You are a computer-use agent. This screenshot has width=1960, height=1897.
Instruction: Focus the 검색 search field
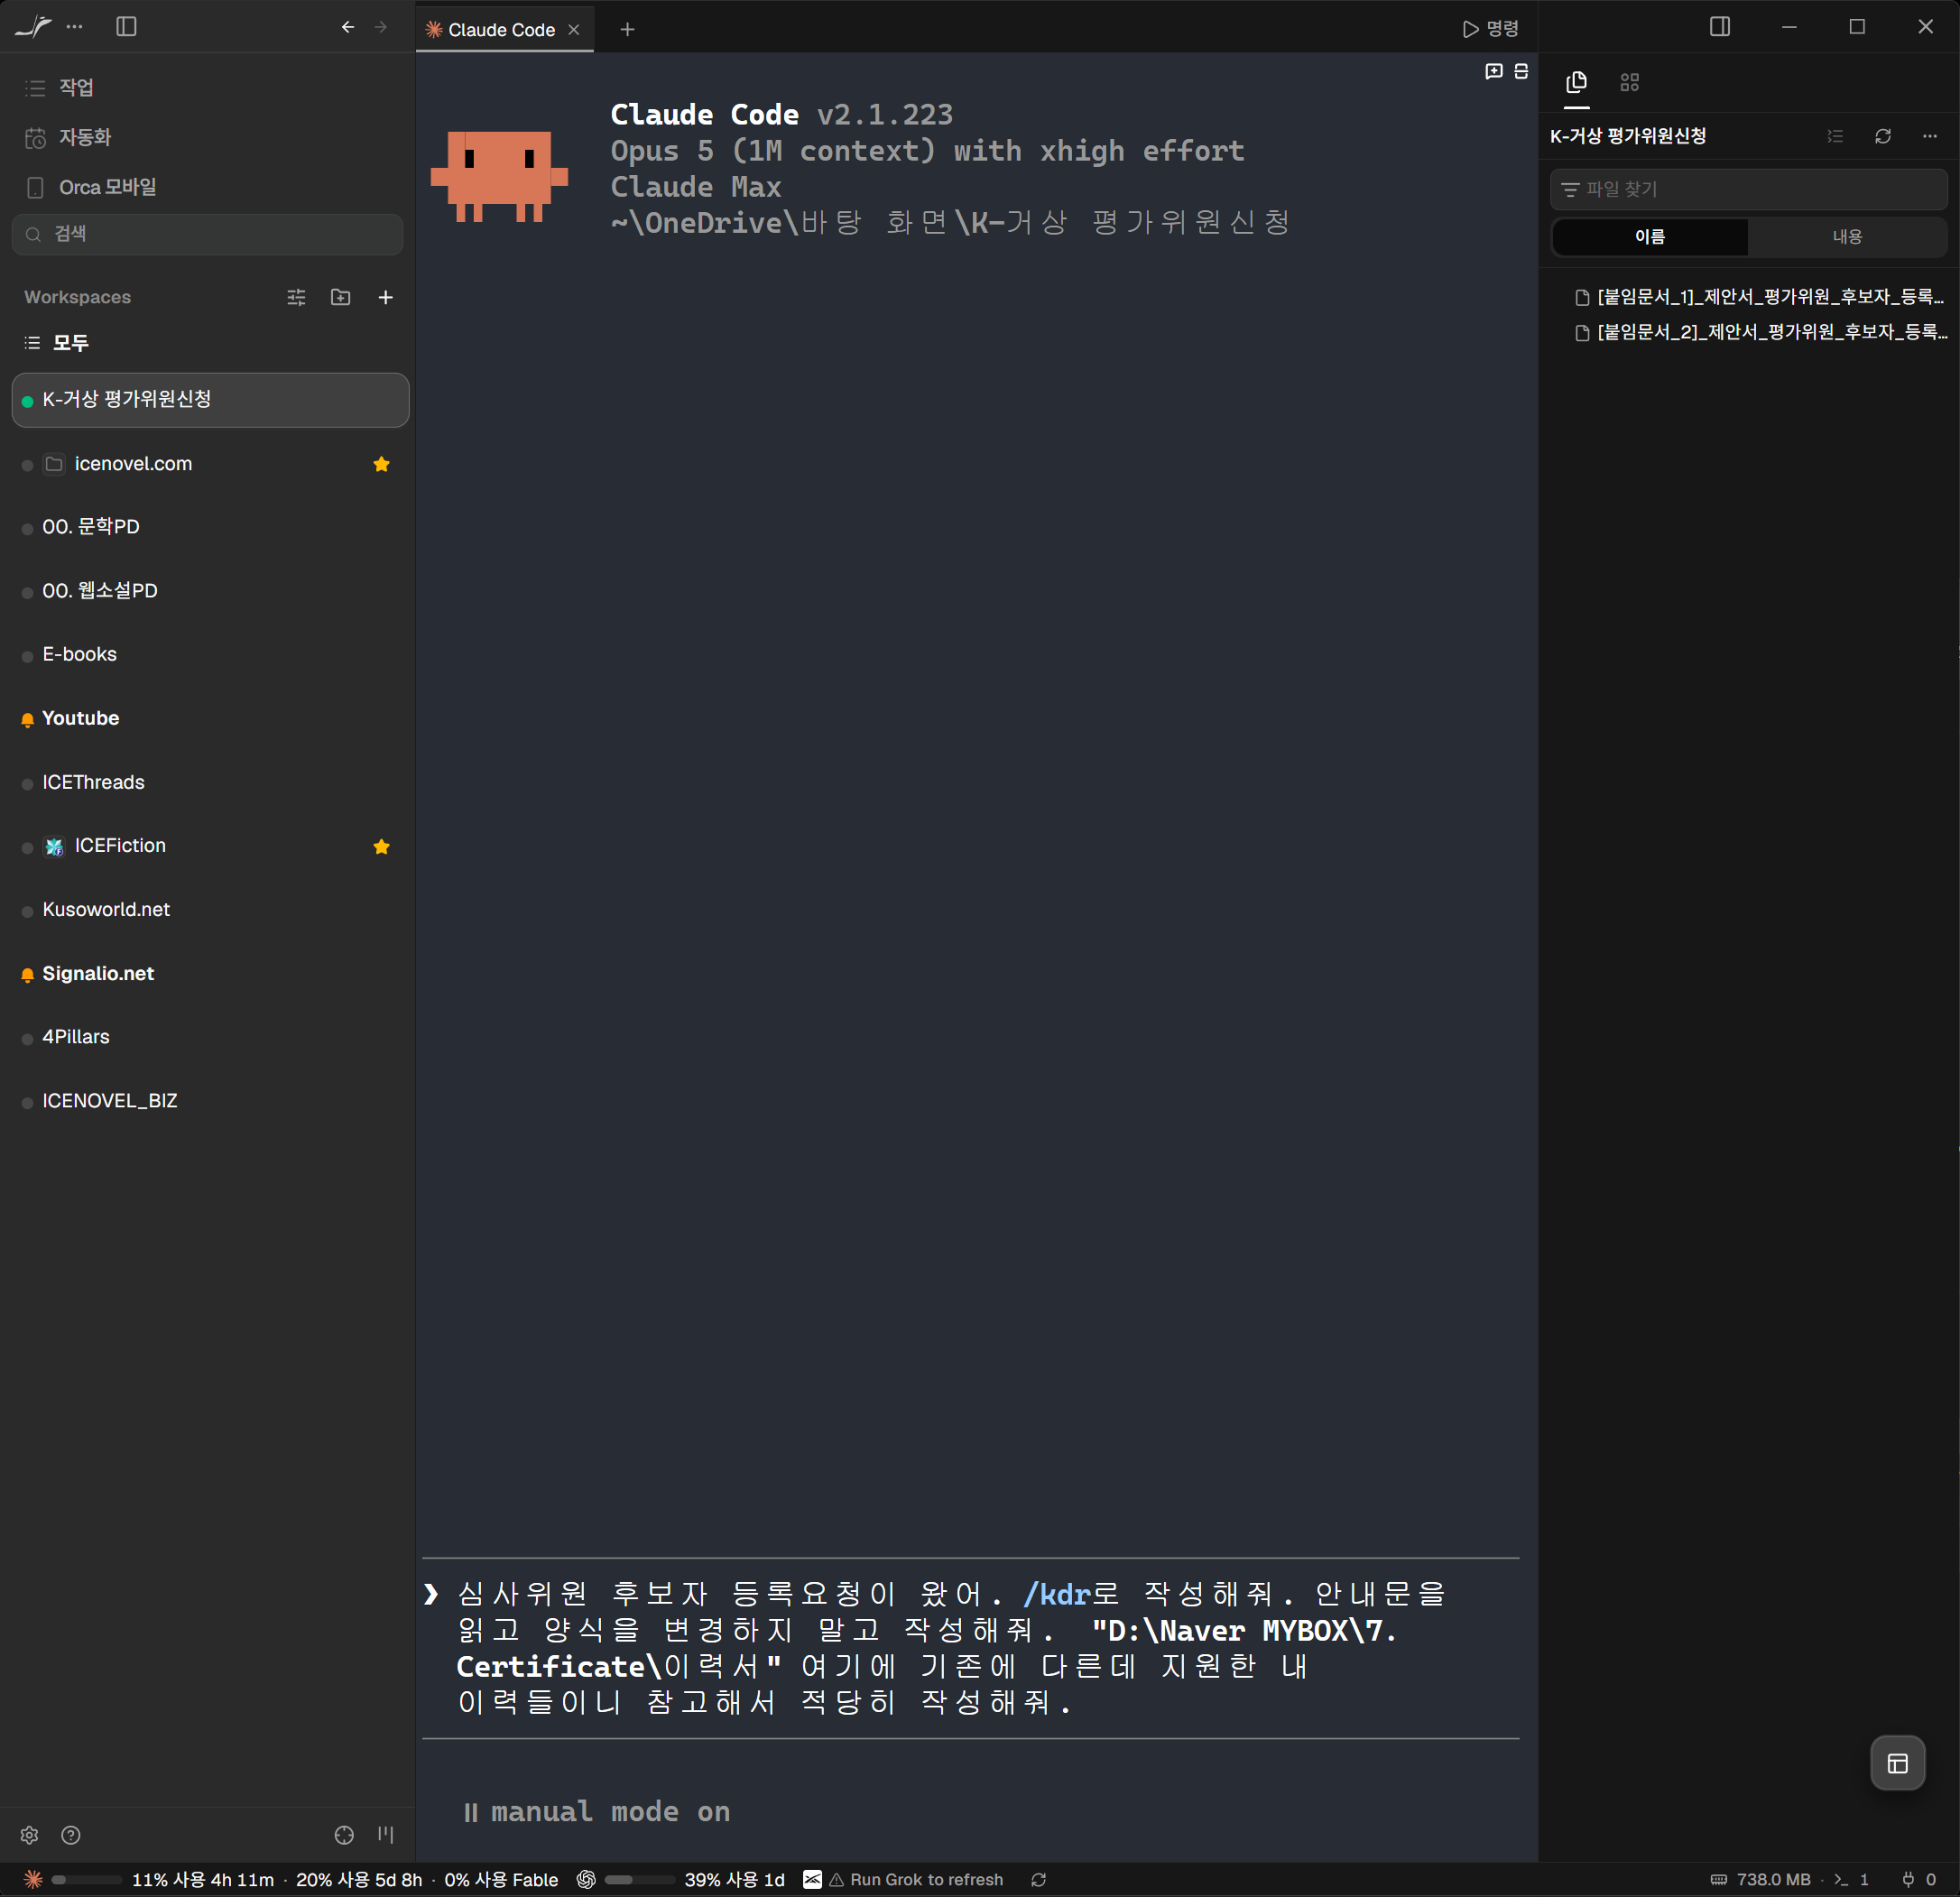207,234
